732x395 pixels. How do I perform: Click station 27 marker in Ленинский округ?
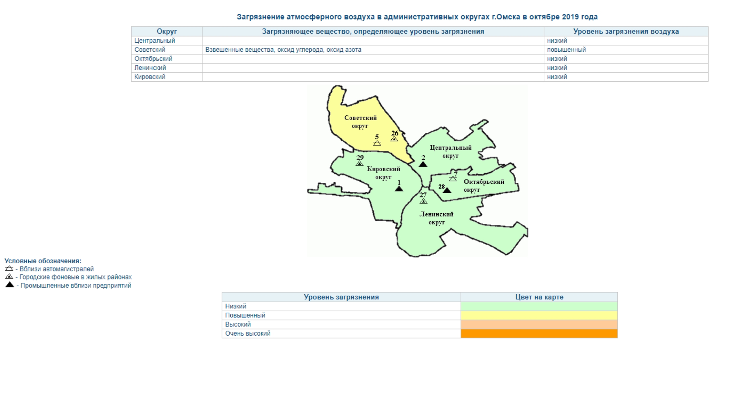click(423, 201)
